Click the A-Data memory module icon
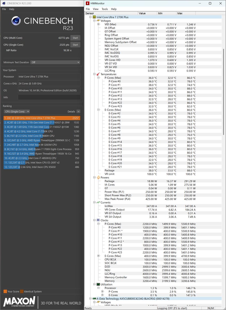The height and width of the screenshot is (310, 226). (94, 299)
